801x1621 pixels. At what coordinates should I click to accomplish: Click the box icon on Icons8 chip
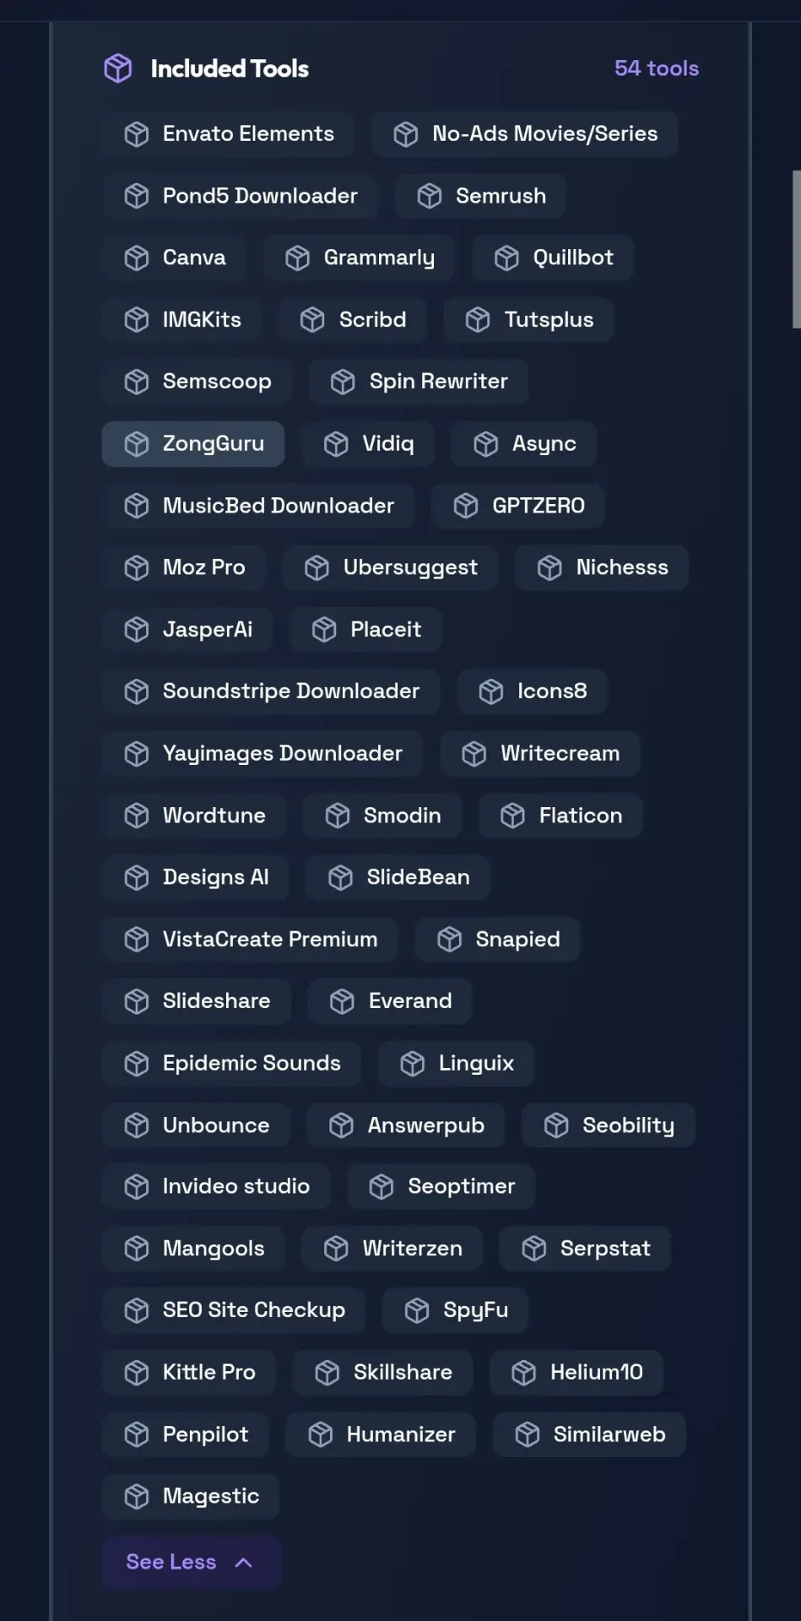491,691
